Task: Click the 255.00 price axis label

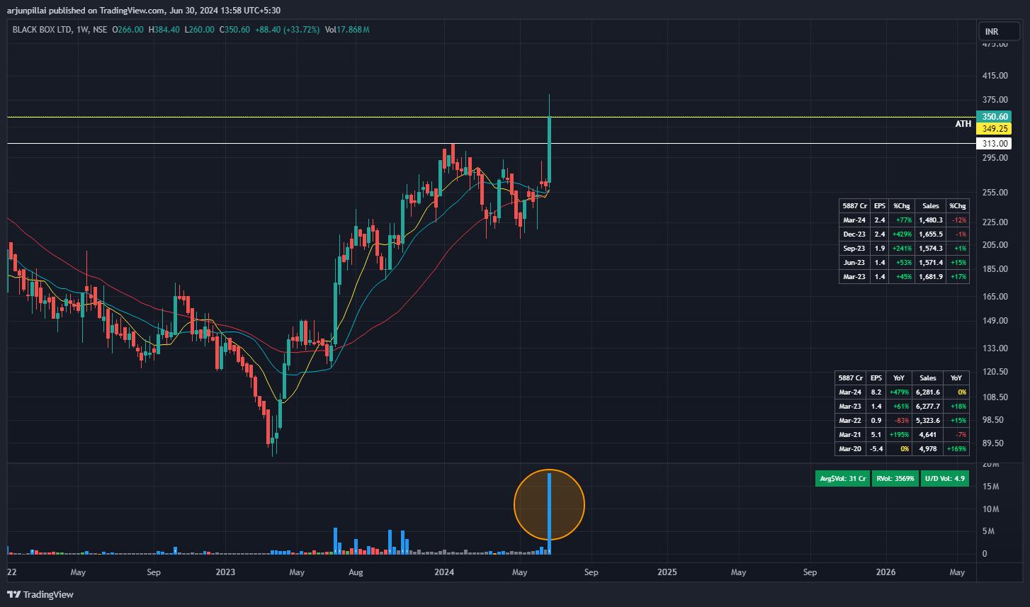Action: 995,193
